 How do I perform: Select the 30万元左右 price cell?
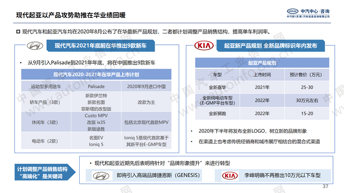[x=307, y=101]
